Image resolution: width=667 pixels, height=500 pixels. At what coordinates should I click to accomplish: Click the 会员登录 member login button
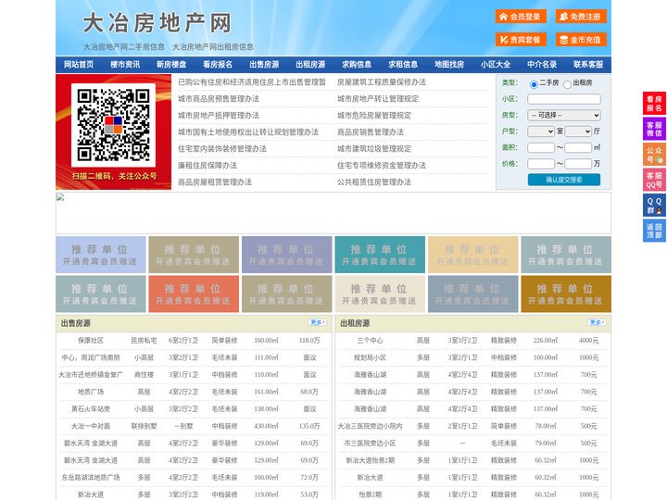click(x=521, y=17)
